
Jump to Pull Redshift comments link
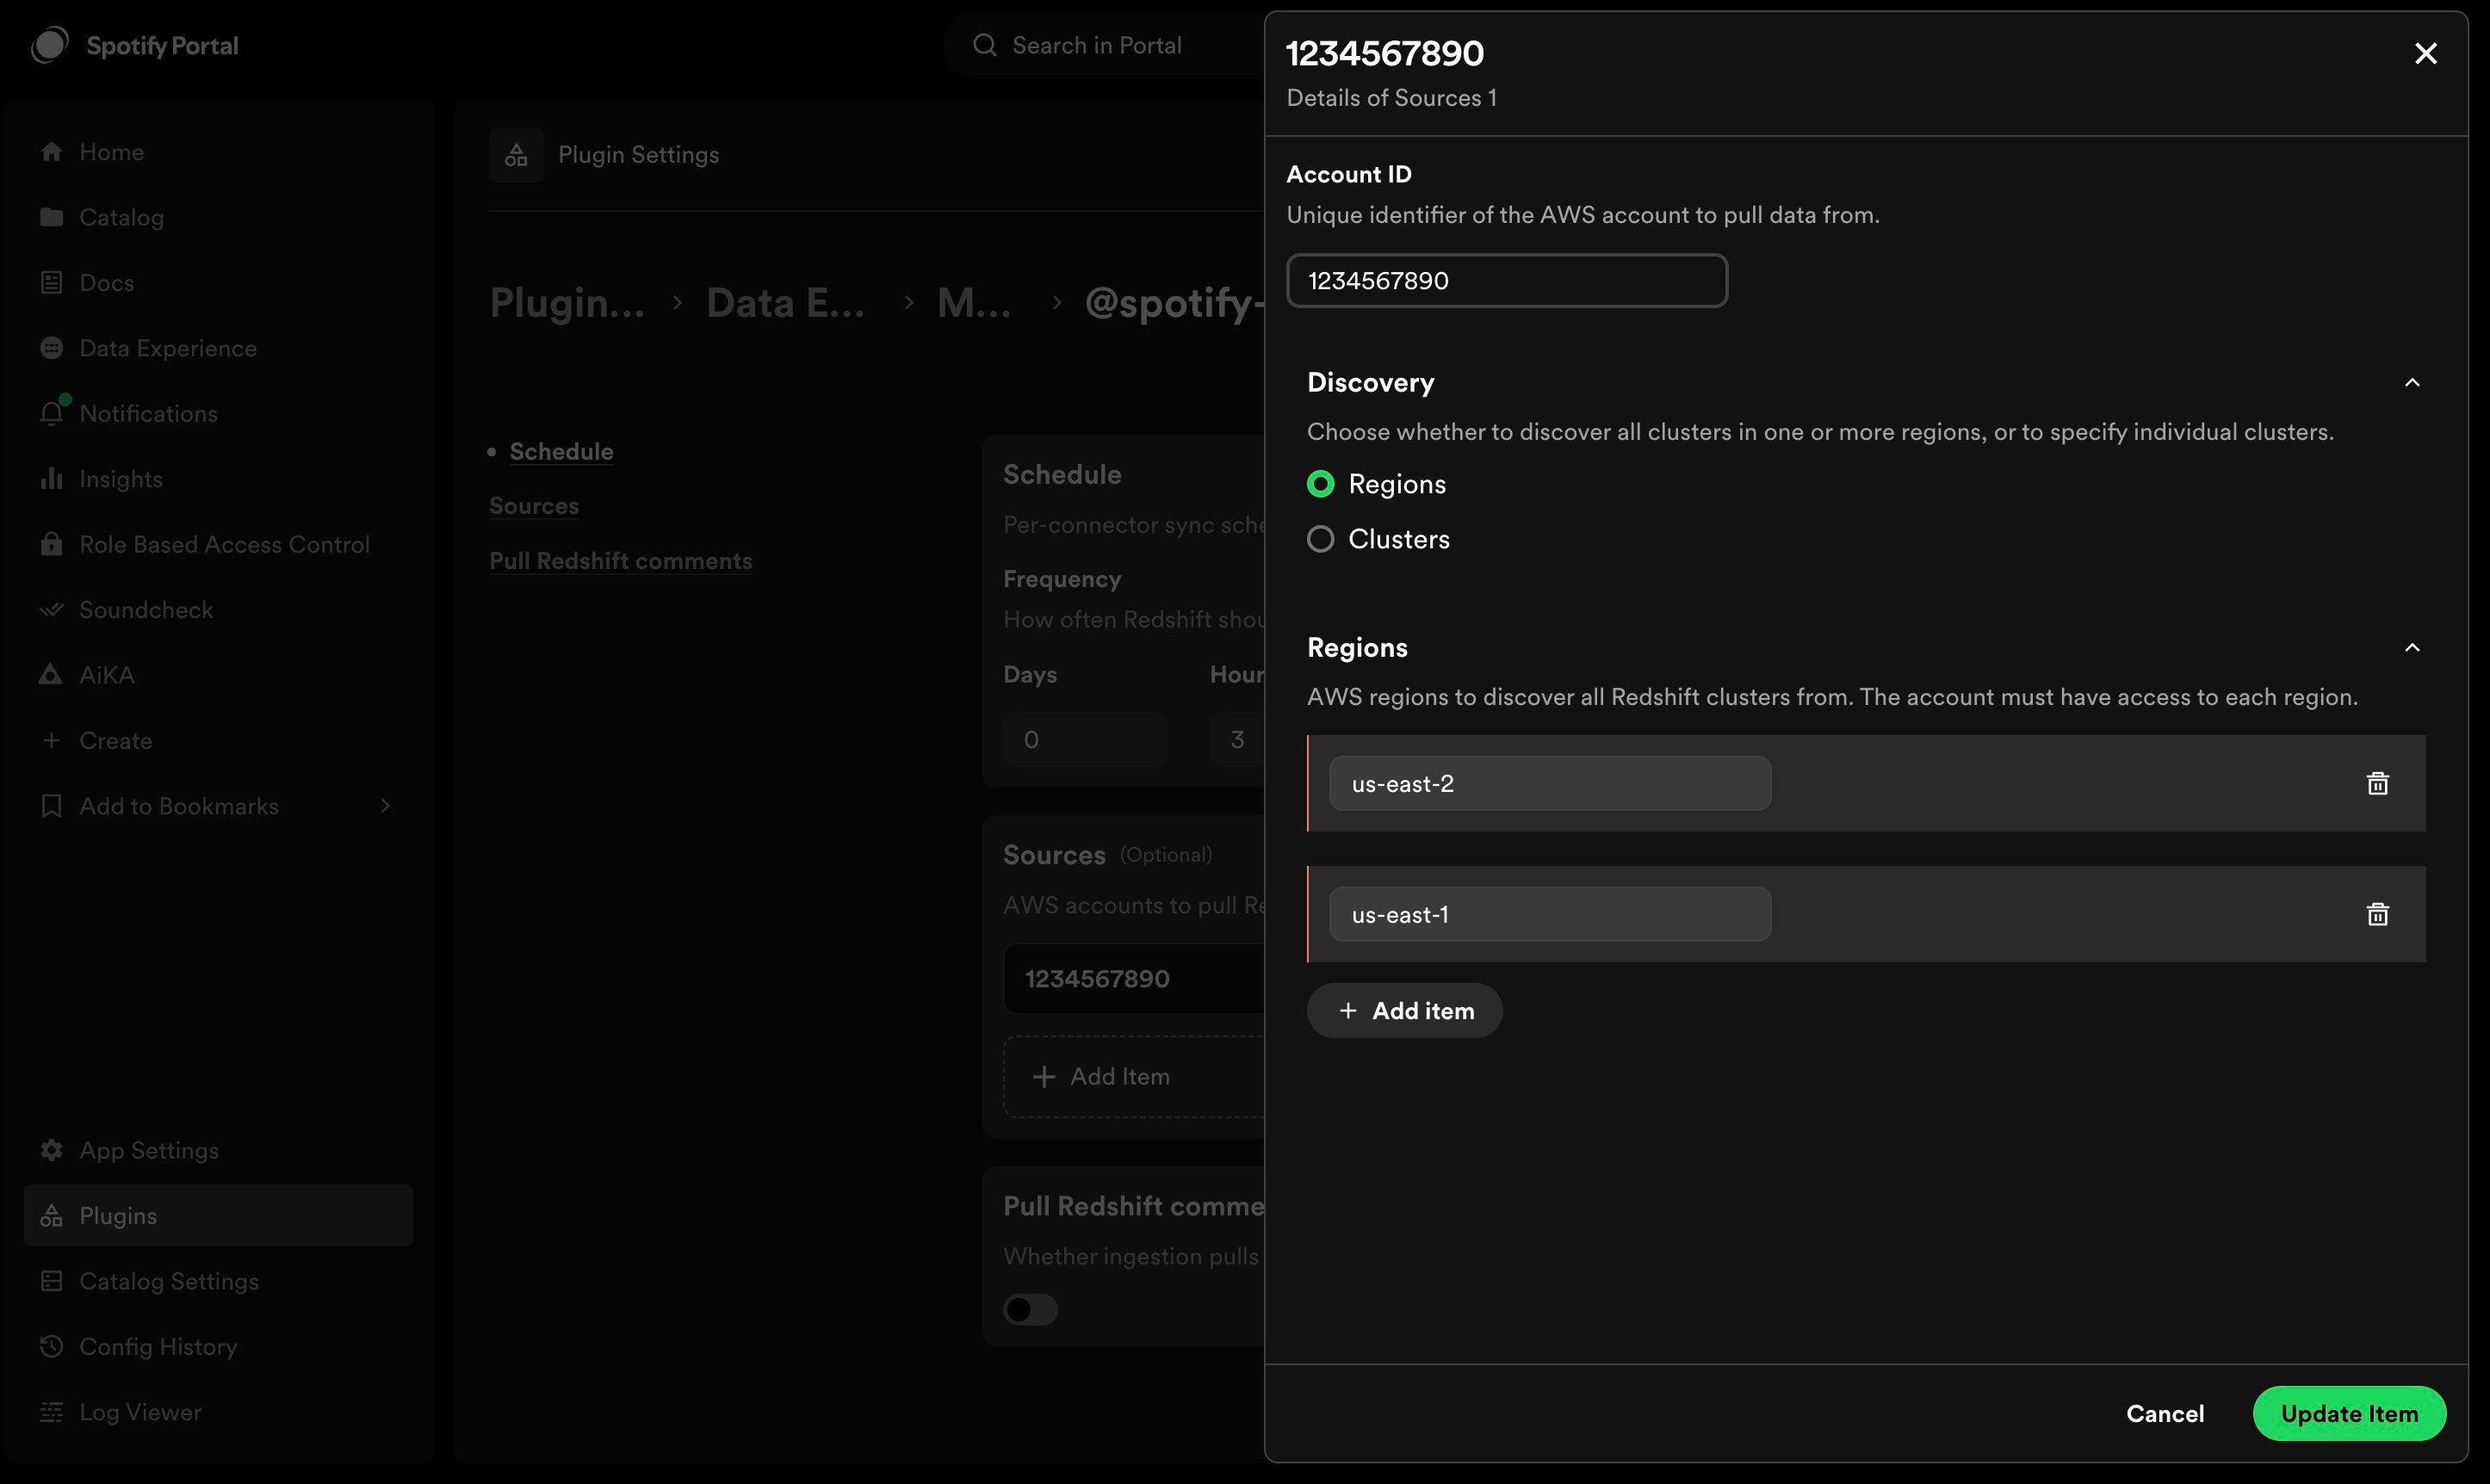(621, 561)
